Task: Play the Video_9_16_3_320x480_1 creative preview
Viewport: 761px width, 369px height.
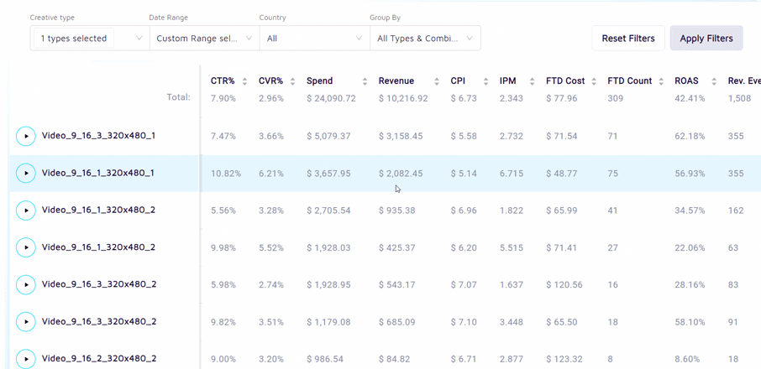Action: click(26, 136)
